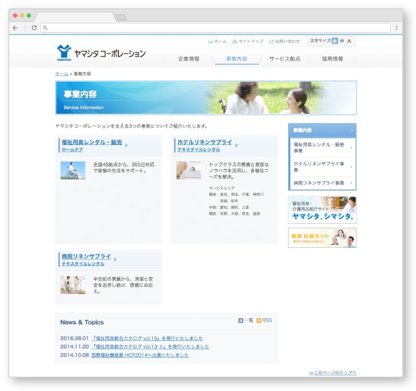Select 病院リネンサプライ事業 in the sidebar
Screen dimensions: 416x391
point(322,183)
